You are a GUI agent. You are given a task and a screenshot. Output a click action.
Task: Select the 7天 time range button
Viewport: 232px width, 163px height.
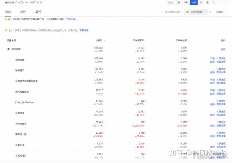pyautogui.click(x=186, y=3)
